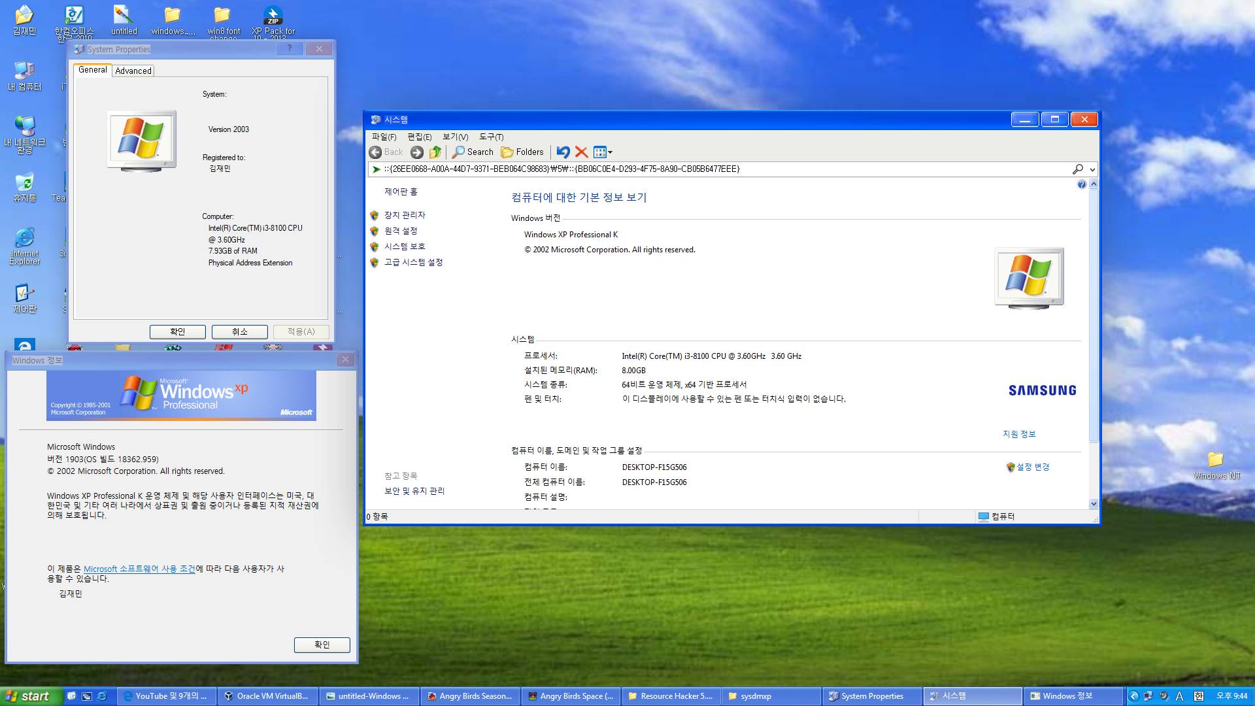Click the 한 IME language tray icon
Screen dimensions: 1255x706
(x=1198, y=696)
